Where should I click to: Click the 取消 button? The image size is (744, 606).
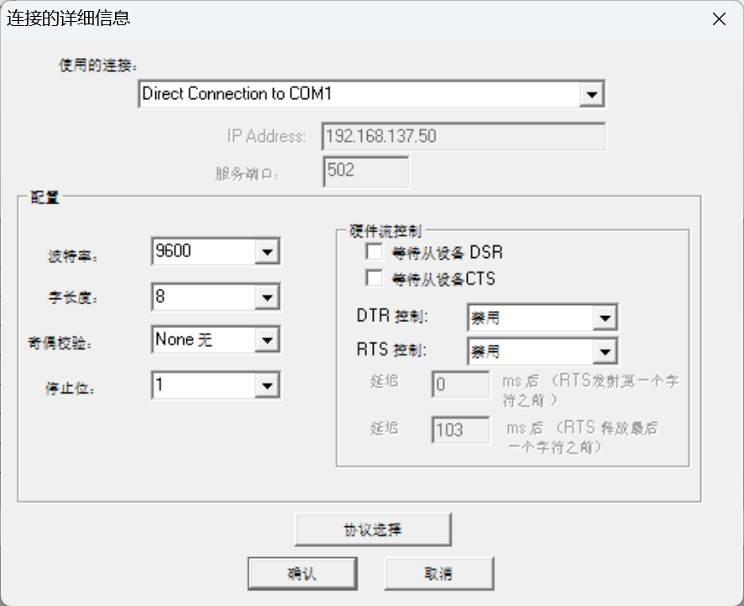click(x=438, y=572)
